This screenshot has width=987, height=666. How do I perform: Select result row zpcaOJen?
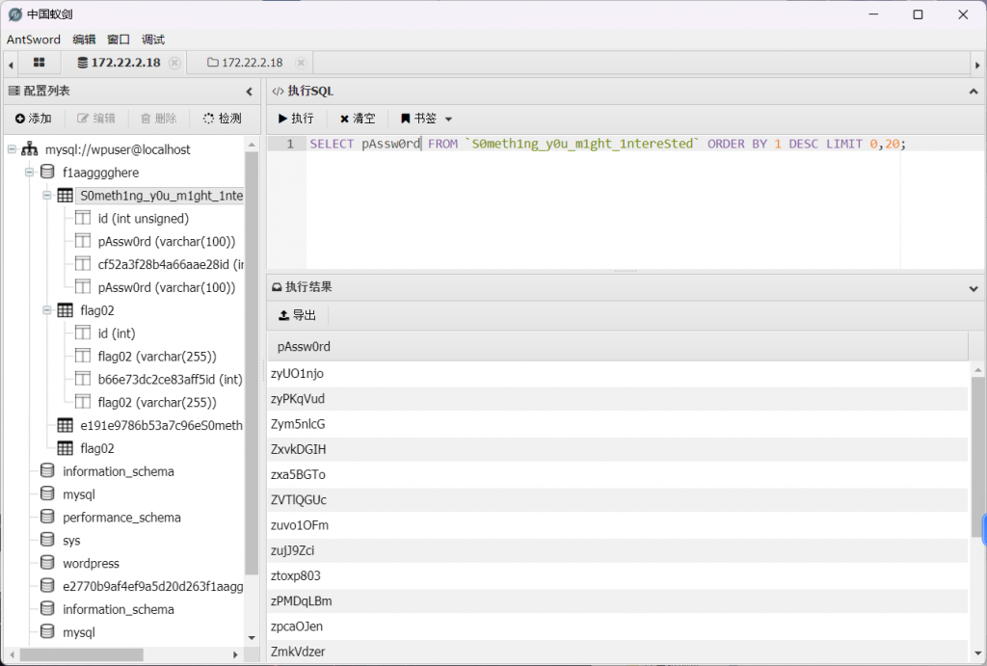click(x=618, y=626)
